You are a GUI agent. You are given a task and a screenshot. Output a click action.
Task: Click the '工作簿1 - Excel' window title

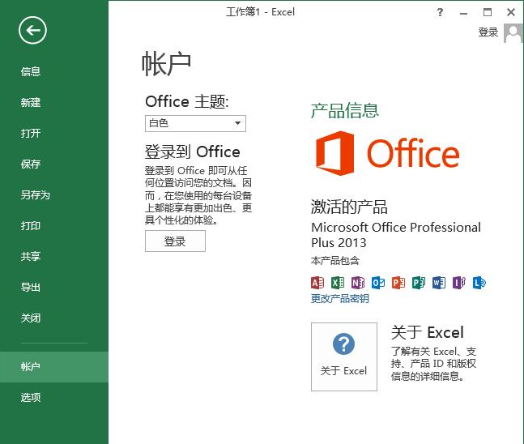click(260, 12)
